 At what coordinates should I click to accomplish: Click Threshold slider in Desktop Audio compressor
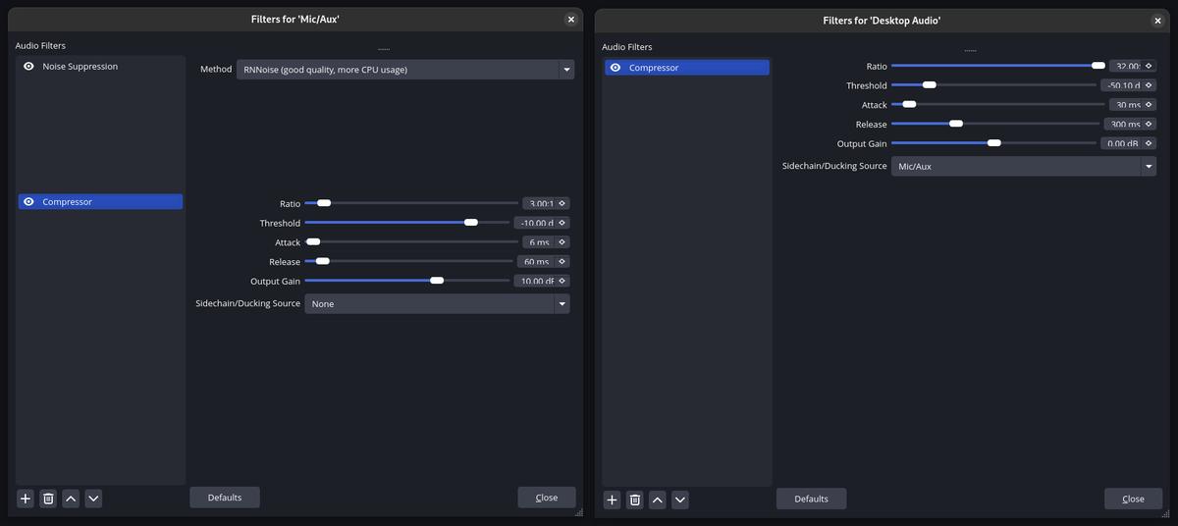[994, 85]
